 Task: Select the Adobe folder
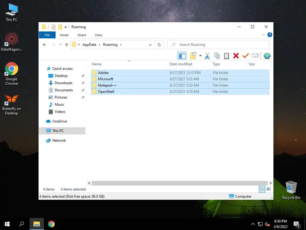point(180,73)
